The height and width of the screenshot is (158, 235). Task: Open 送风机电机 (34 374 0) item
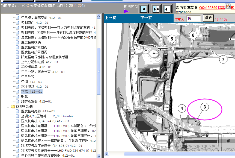(x=45, y=121)
